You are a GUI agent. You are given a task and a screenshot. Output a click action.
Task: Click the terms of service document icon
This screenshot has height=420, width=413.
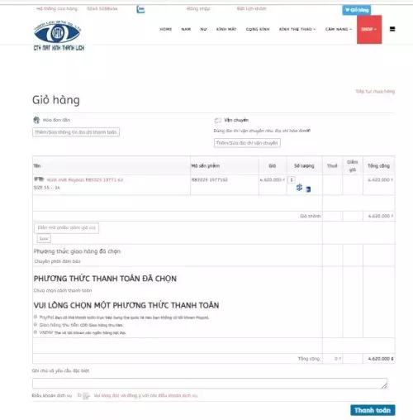pyautogui.click(x=86, y=396)
